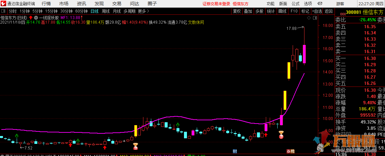Switch to the 周线 weekly tab
The height and width of the screenshot is (156, 385).
[105, 11]
